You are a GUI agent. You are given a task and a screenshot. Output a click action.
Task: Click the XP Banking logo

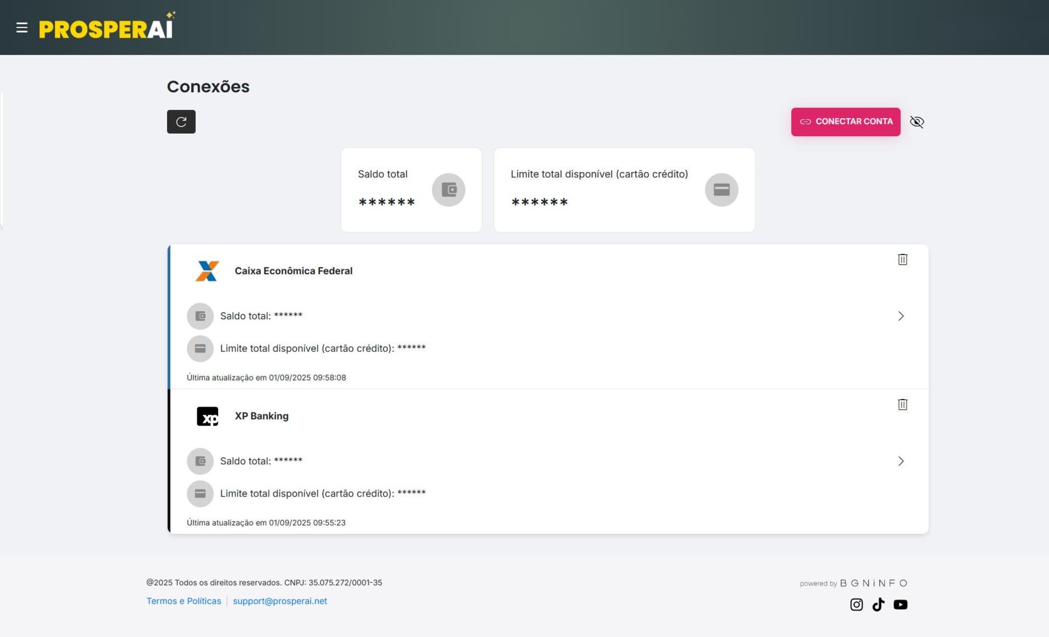(x=207, y=416)
